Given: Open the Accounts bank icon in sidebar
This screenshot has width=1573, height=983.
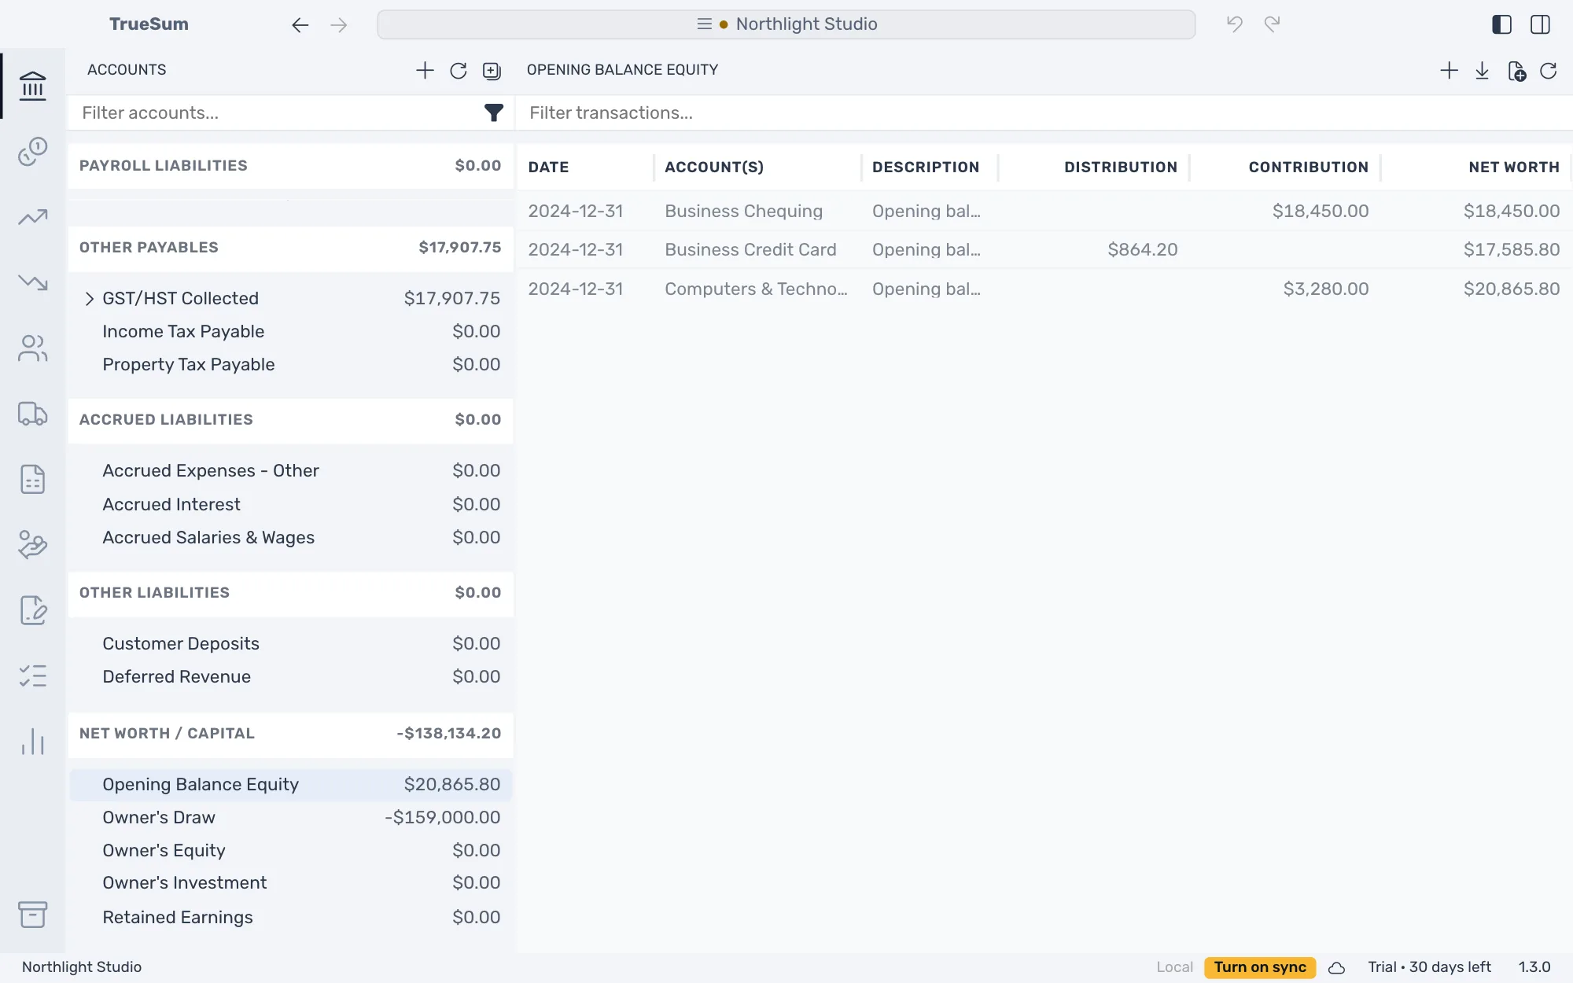Looking at the screenshot, I should (32, 86).
